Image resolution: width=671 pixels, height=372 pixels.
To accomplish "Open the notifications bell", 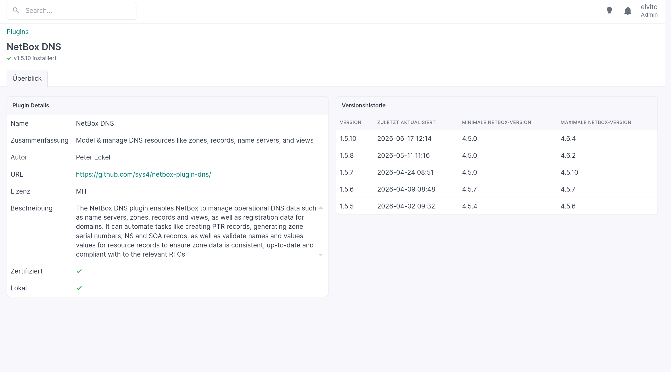I will click(628, 11).
